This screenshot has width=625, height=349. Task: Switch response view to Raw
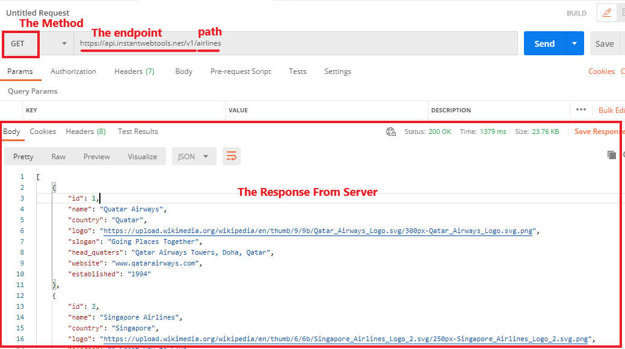(58, 156)
